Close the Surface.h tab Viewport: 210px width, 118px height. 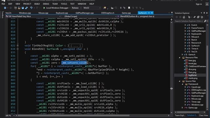152,13
